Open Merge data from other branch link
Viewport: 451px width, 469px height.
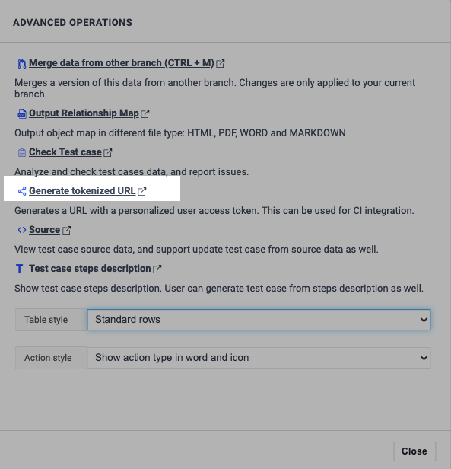[122, 63]
